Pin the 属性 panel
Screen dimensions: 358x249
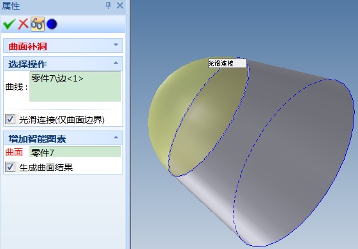click(x=108, y=5)
